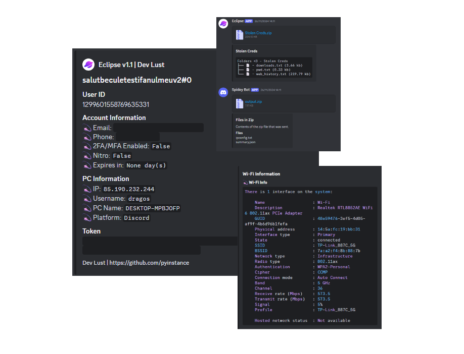464x354 pixels.
Task: Click the zip file icon for Stolen Creds.zip
Action: pyautogui.click(x=240, y=35)
